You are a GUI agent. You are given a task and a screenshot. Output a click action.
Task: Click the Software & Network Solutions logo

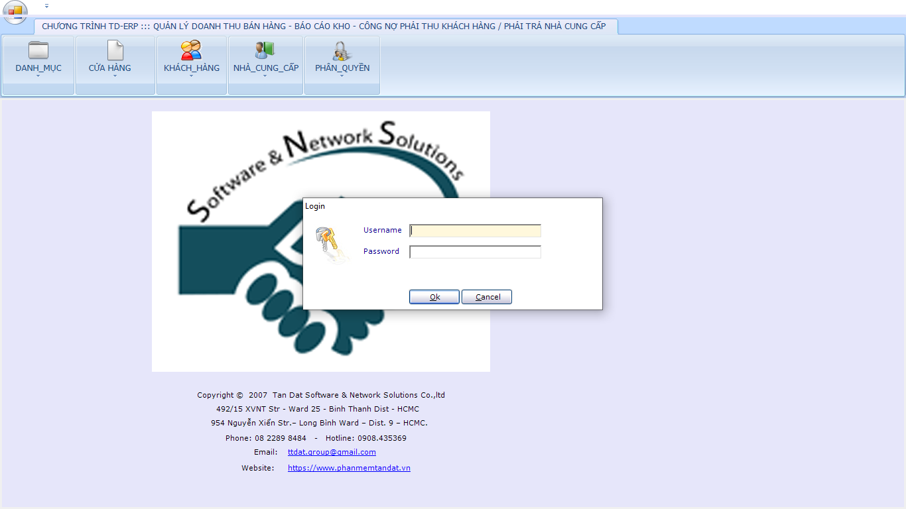[321, 241]
